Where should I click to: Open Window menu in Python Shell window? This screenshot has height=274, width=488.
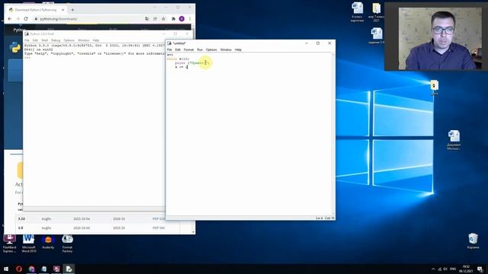(83, 40)
